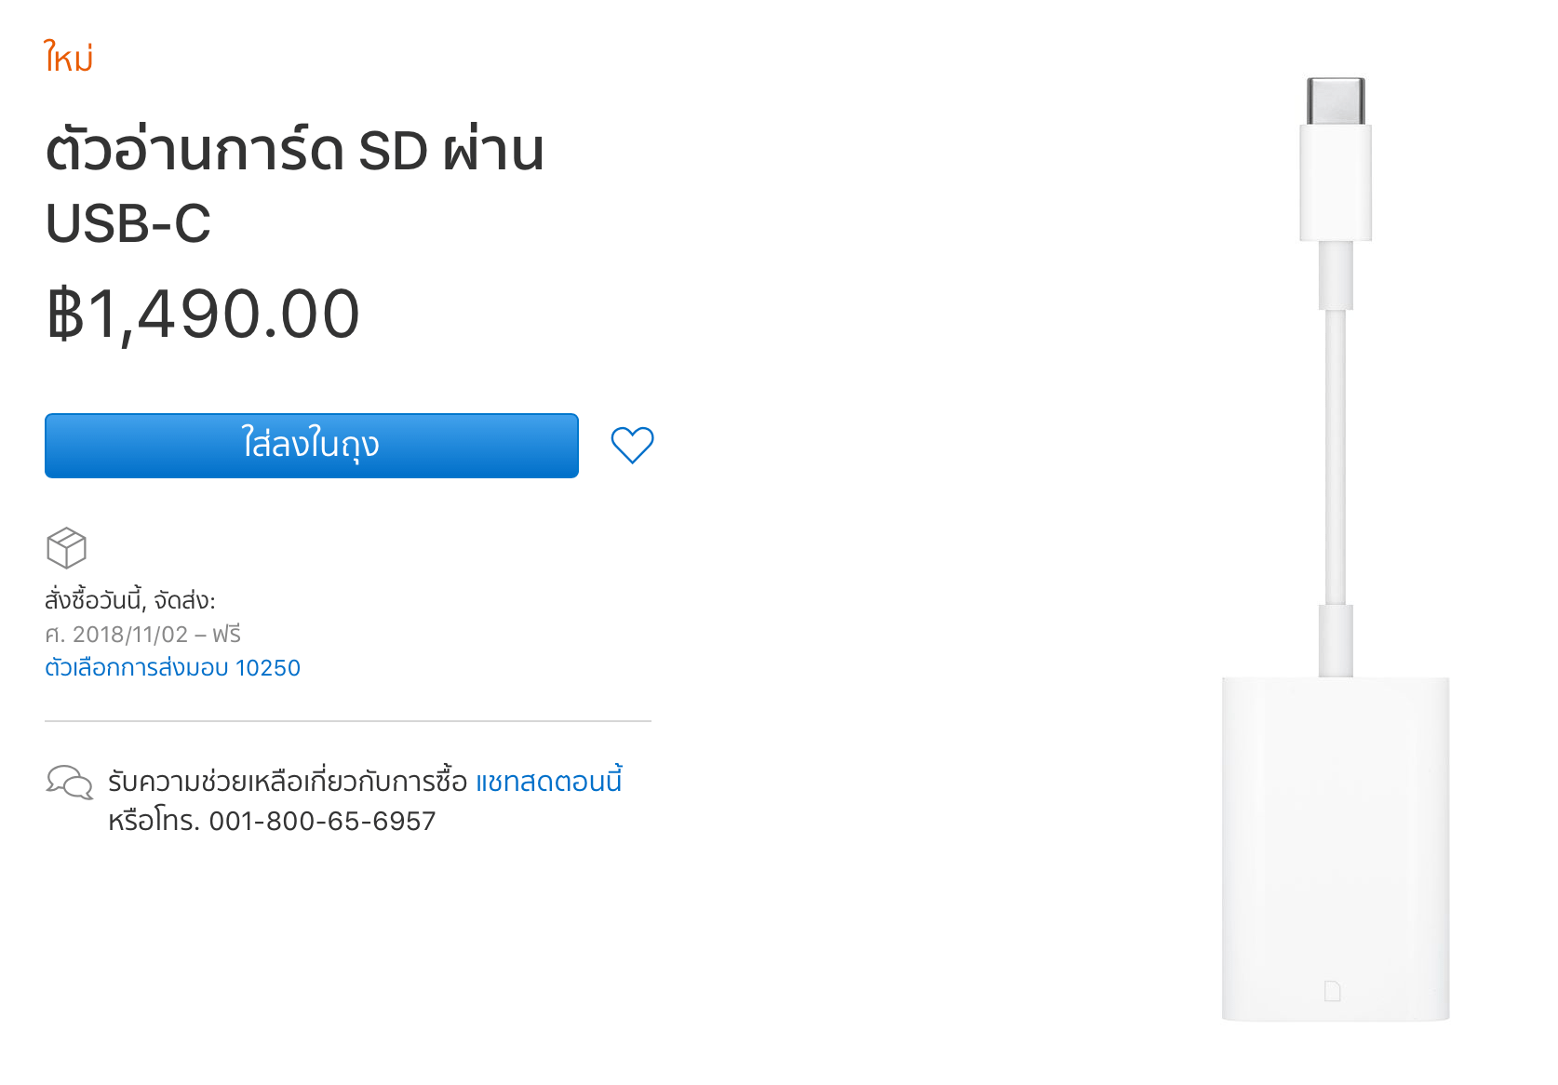Open ตัวเลือกการส่งมอบ 10250 delivery options link
Screen dimensions: 1558x1085
[x=172, y=667]
